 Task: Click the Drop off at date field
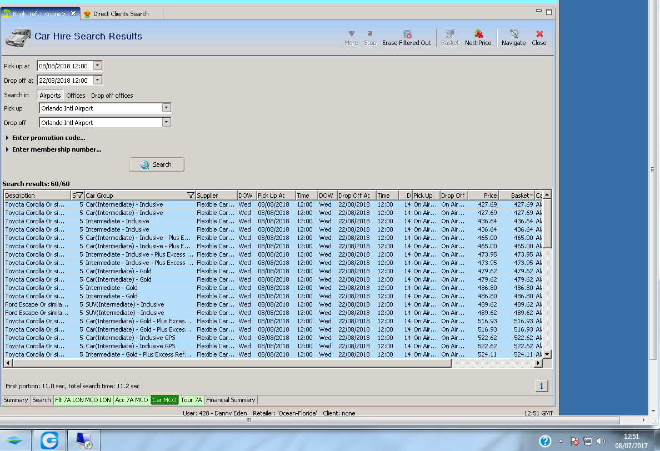click(x=65, y=80)
